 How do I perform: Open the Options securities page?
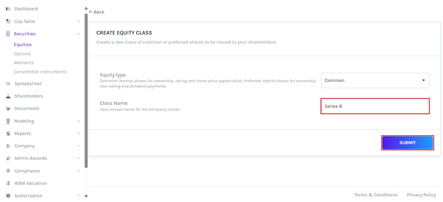tap(22, 54)
